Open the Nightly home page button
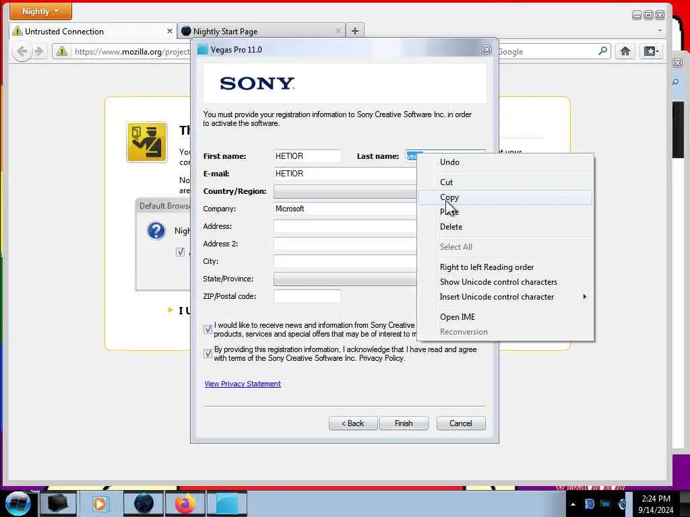This screenshot has width=690, height=517. click(x=625, y=51)
